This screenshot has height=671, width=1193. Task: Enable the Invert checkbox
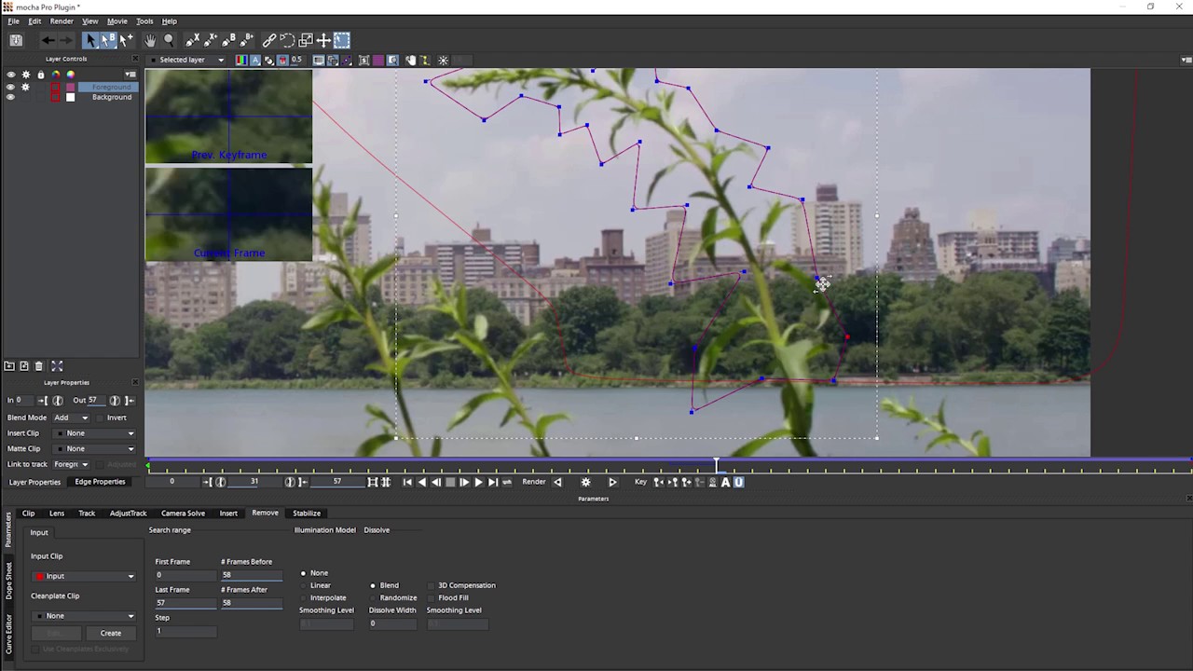tap(99, 418)
